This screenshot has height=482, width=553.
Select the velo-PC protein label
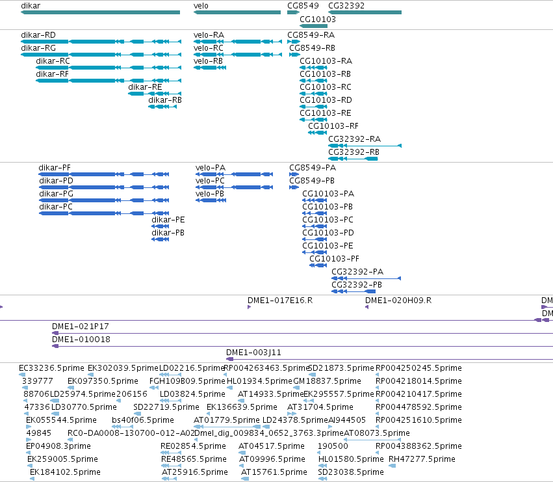(210, 181)
